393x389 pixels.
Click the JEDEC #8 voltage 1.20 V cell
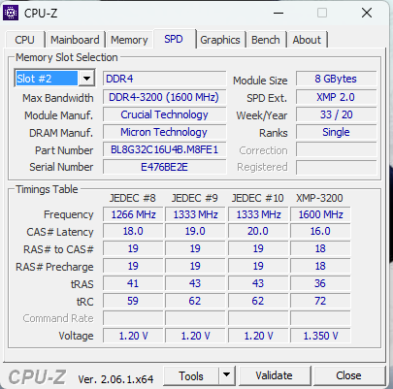coord(133,336)
